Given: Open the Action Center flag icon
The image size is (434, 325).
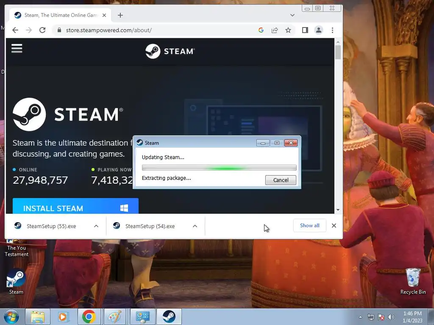Looking at the screenshot, I should (x=381, y=317).
